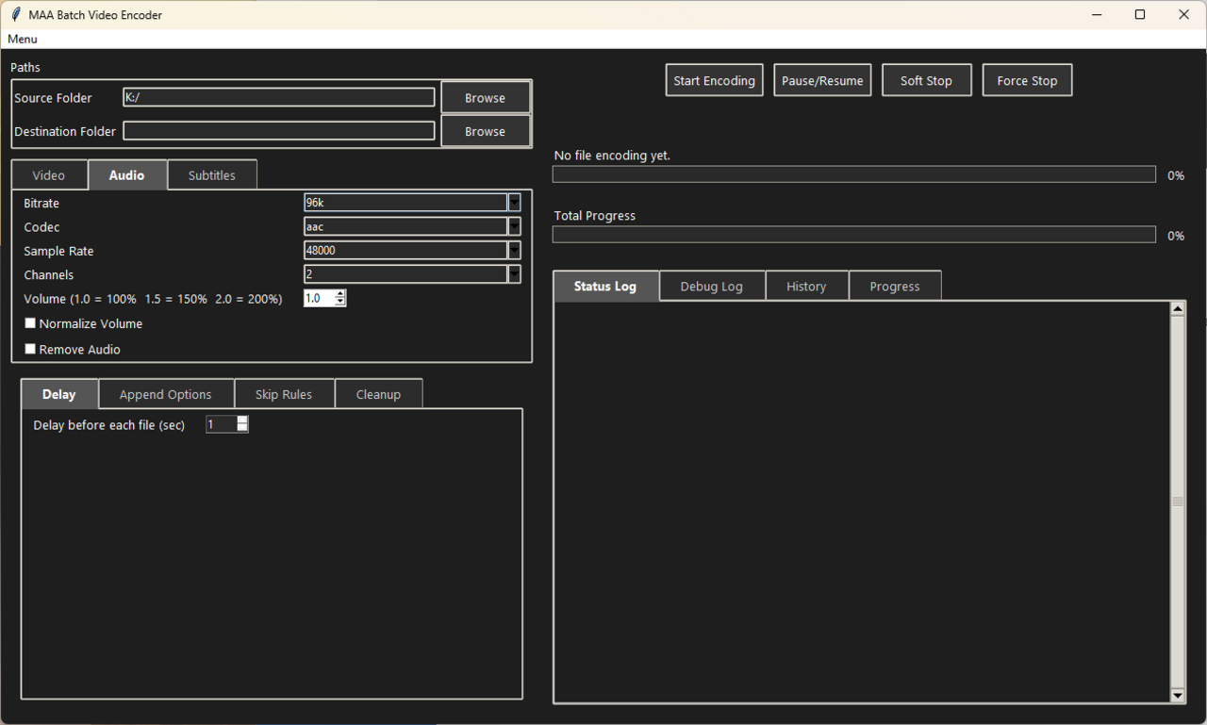Maximize the MAA Batch Video Encoder window
This screenshot has height=725, width=1207.
pos(1140,14)
